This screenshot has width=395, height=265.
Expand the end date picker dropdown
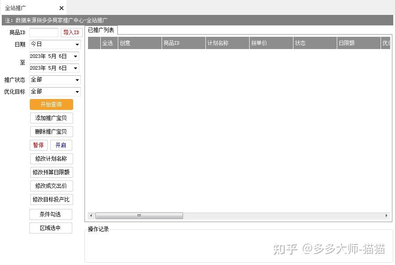click(x=76, y=68)
